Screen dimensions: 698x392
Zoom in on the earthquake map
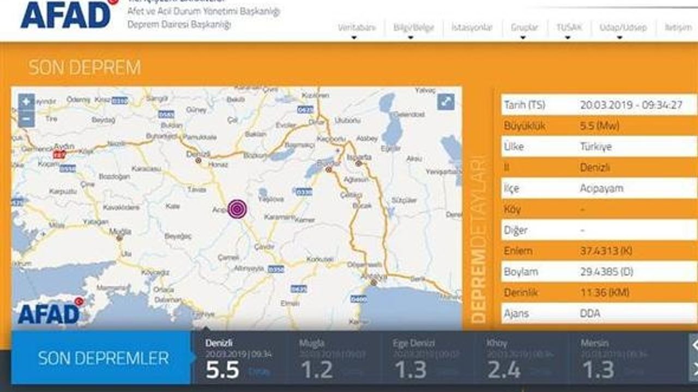[x=26, y=102]
